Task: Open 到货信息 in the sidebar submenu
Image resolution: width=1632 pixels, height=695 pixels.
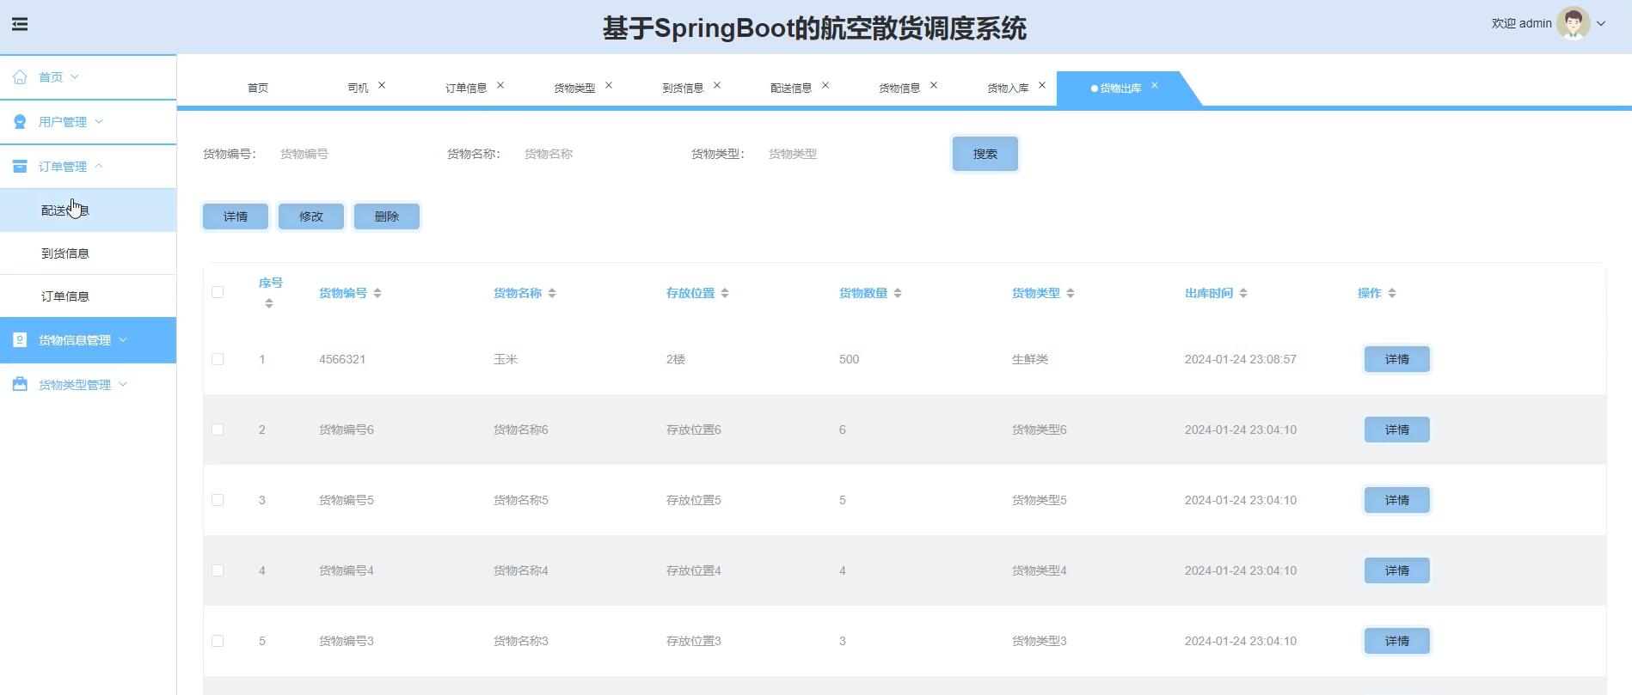Action: pos(88,253)
